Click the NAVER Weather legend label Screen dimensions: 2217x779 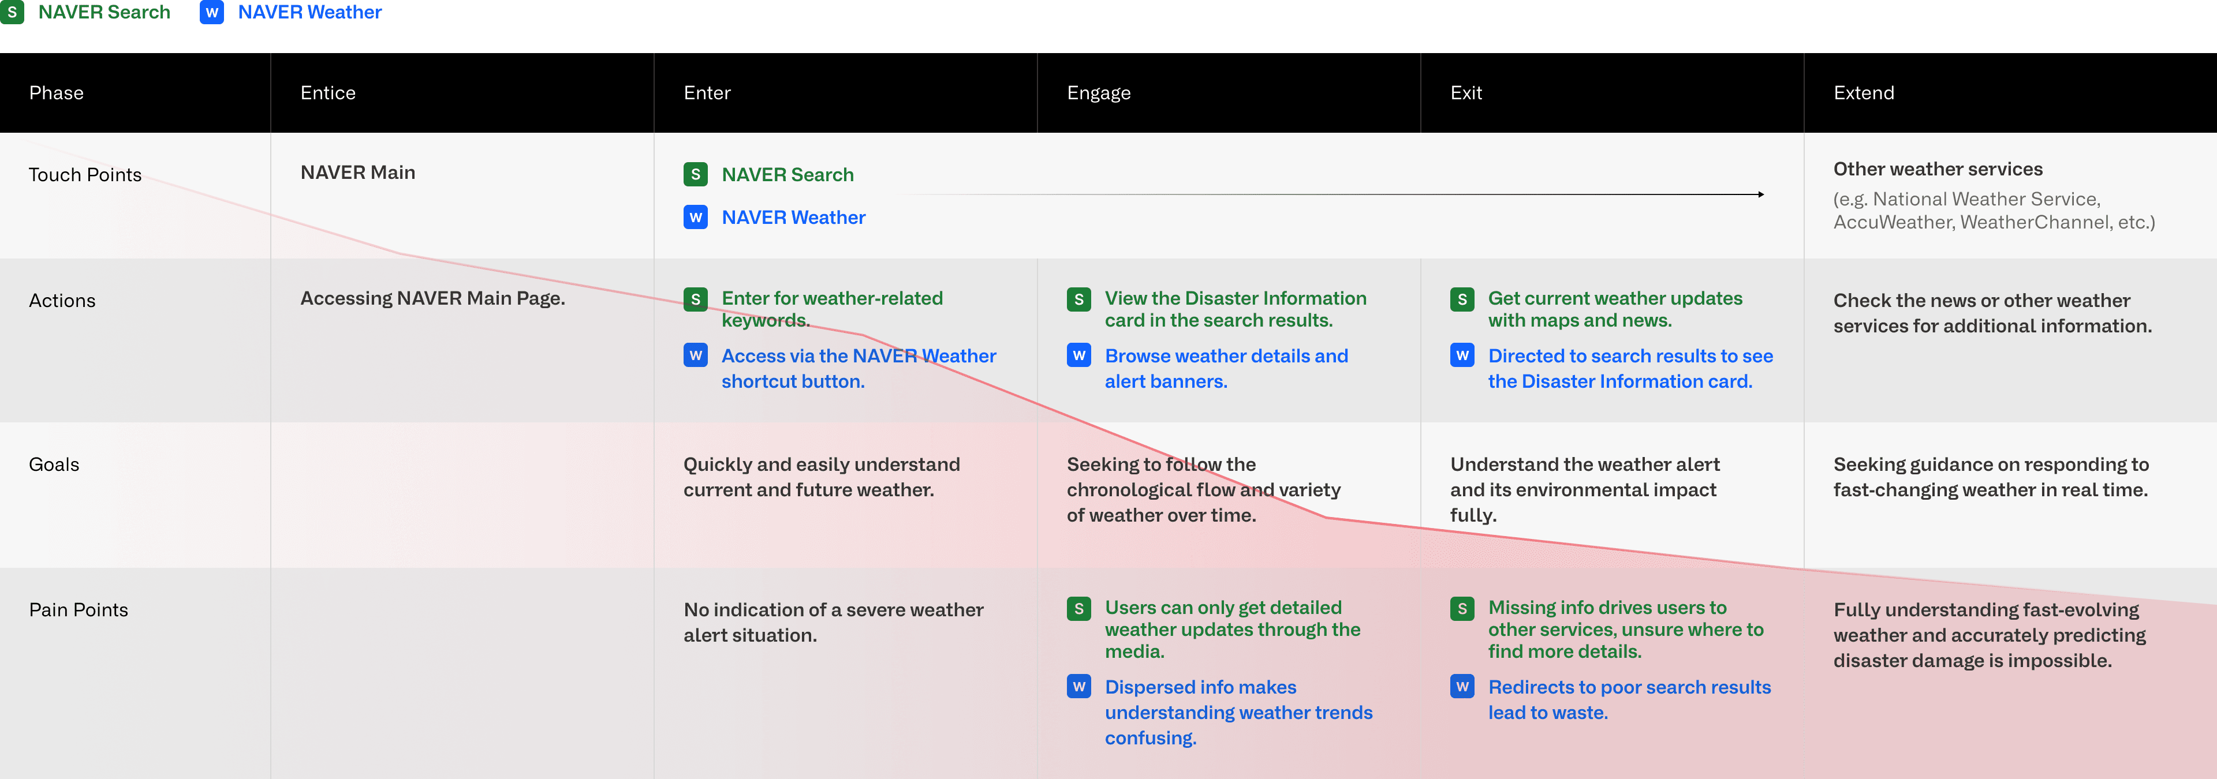[309, 13]
